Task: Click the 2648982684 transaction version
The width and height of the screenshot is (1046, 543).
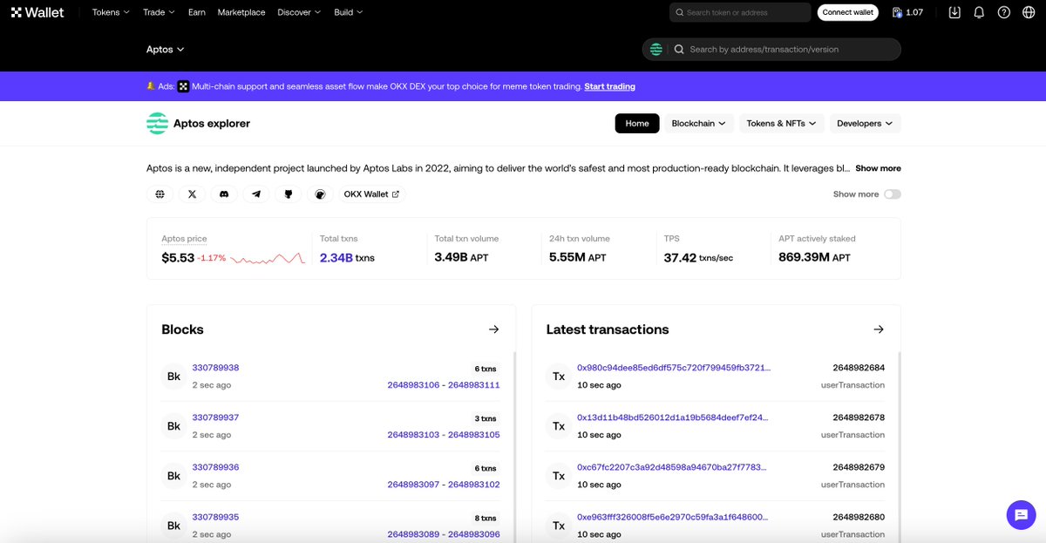Action: click(x=859, y=368)
